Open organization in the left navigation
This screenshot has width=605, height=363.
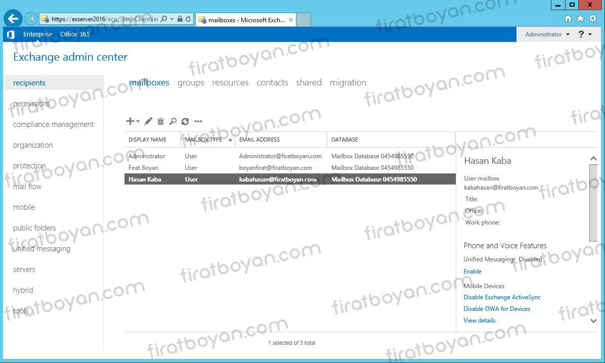tap(33, 145)
